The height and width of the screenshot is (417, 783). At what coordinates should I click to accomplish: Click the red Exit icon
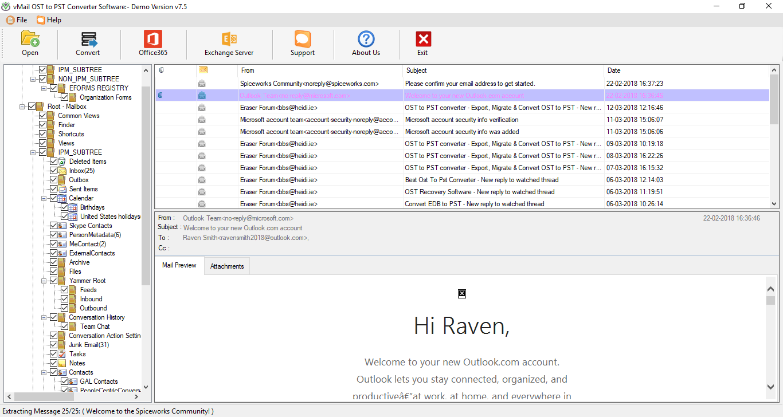click(423, 39)
